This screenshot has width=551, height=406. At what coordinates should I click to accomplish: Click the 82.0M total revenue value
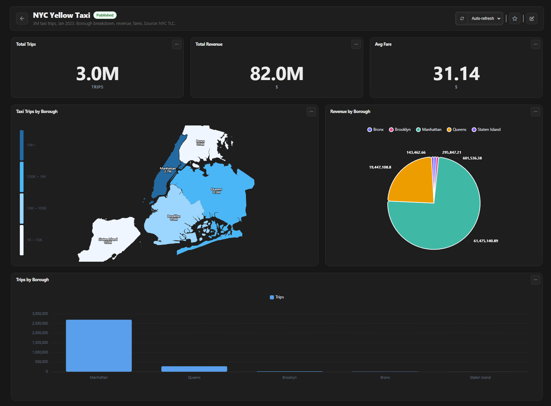(277, 74)
